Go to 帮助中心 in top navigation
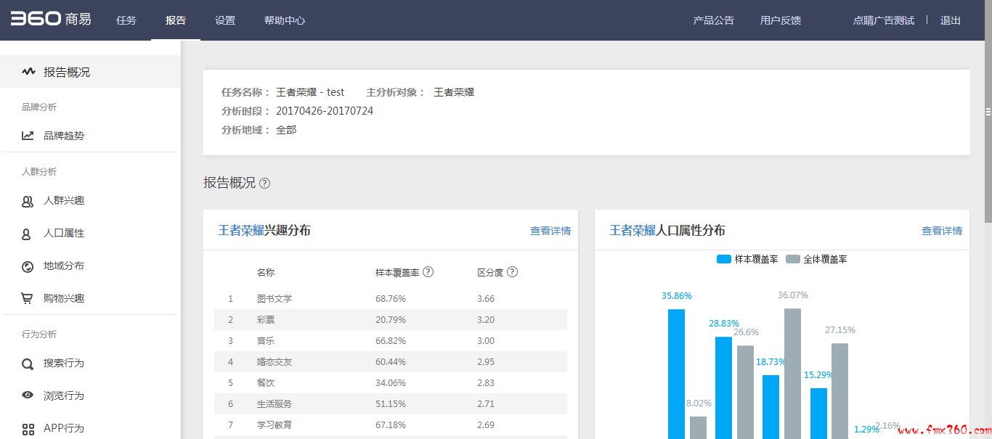992x439 pixels. [285, 20]
